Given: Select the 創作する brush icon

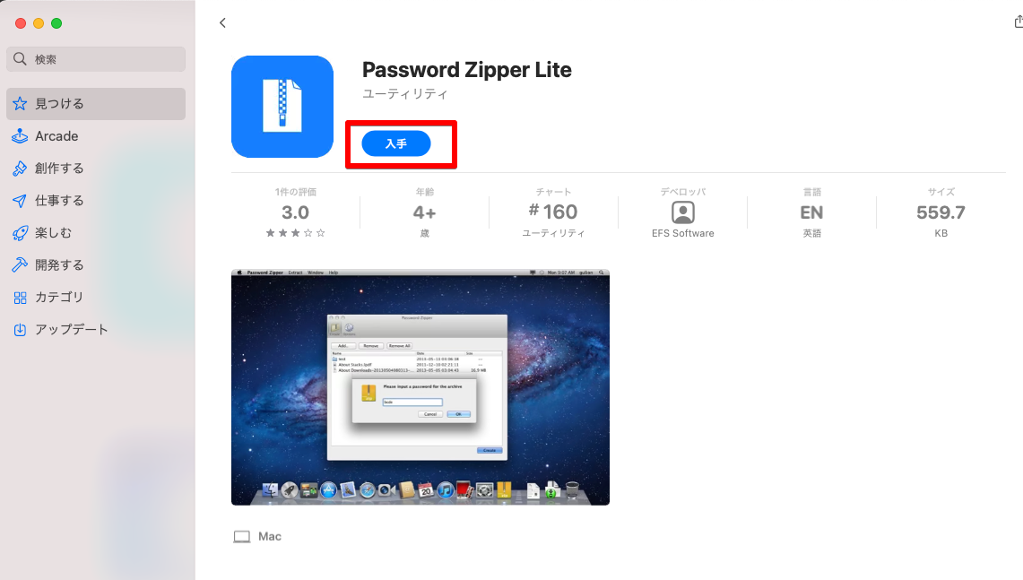Looking at the screenshot, I should point(21,169).
